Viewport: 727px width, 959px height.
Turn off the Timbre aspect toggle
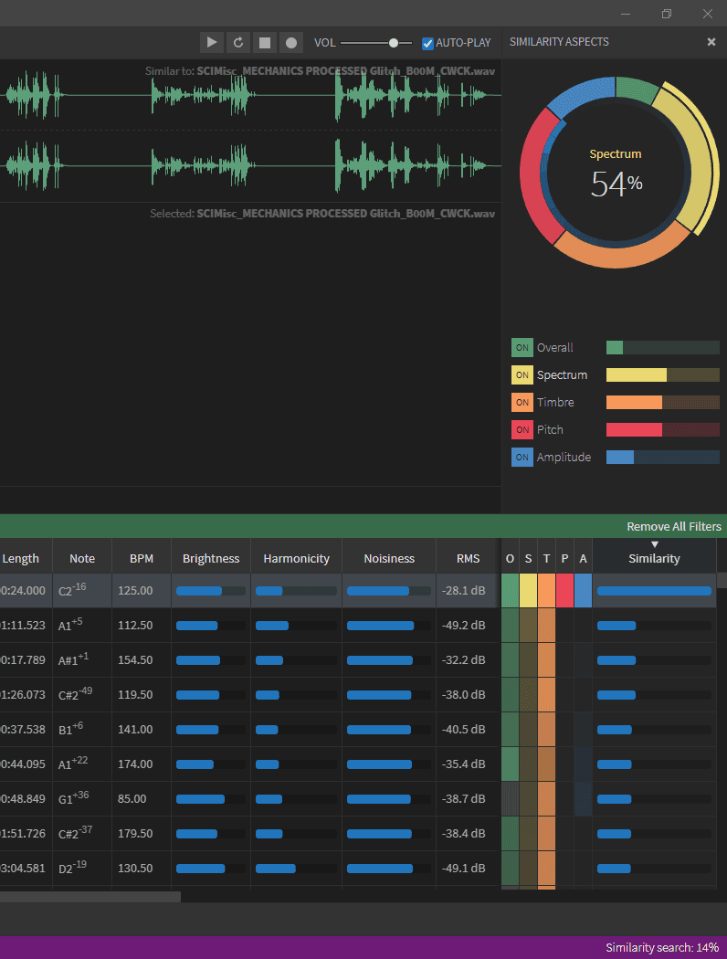(x=522, y=403)
